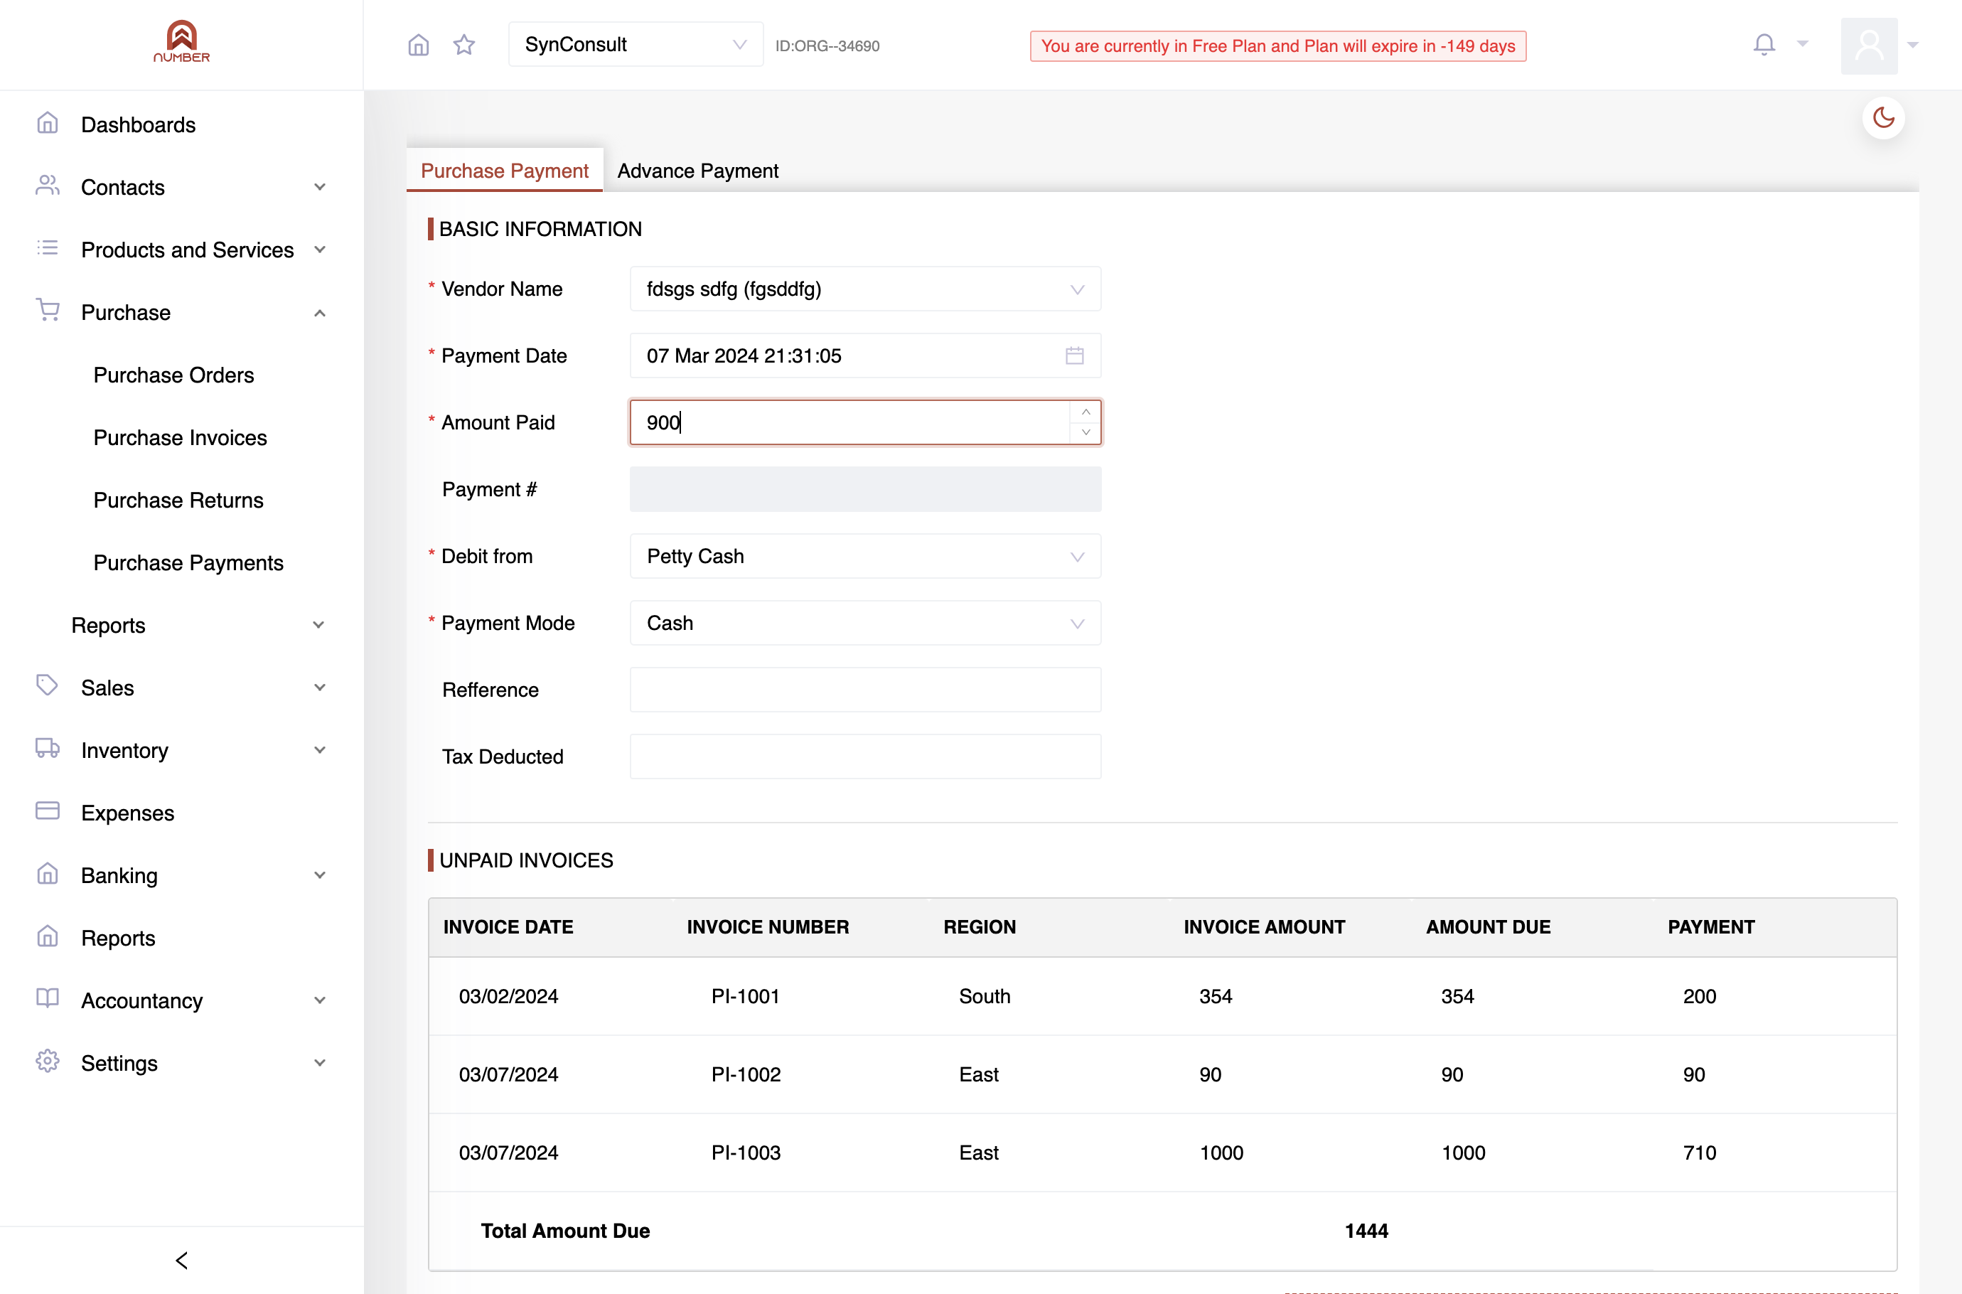Increase Amount Paid with up arrow
The height and width of the screenshot is (1294, 1962).
1085,412
